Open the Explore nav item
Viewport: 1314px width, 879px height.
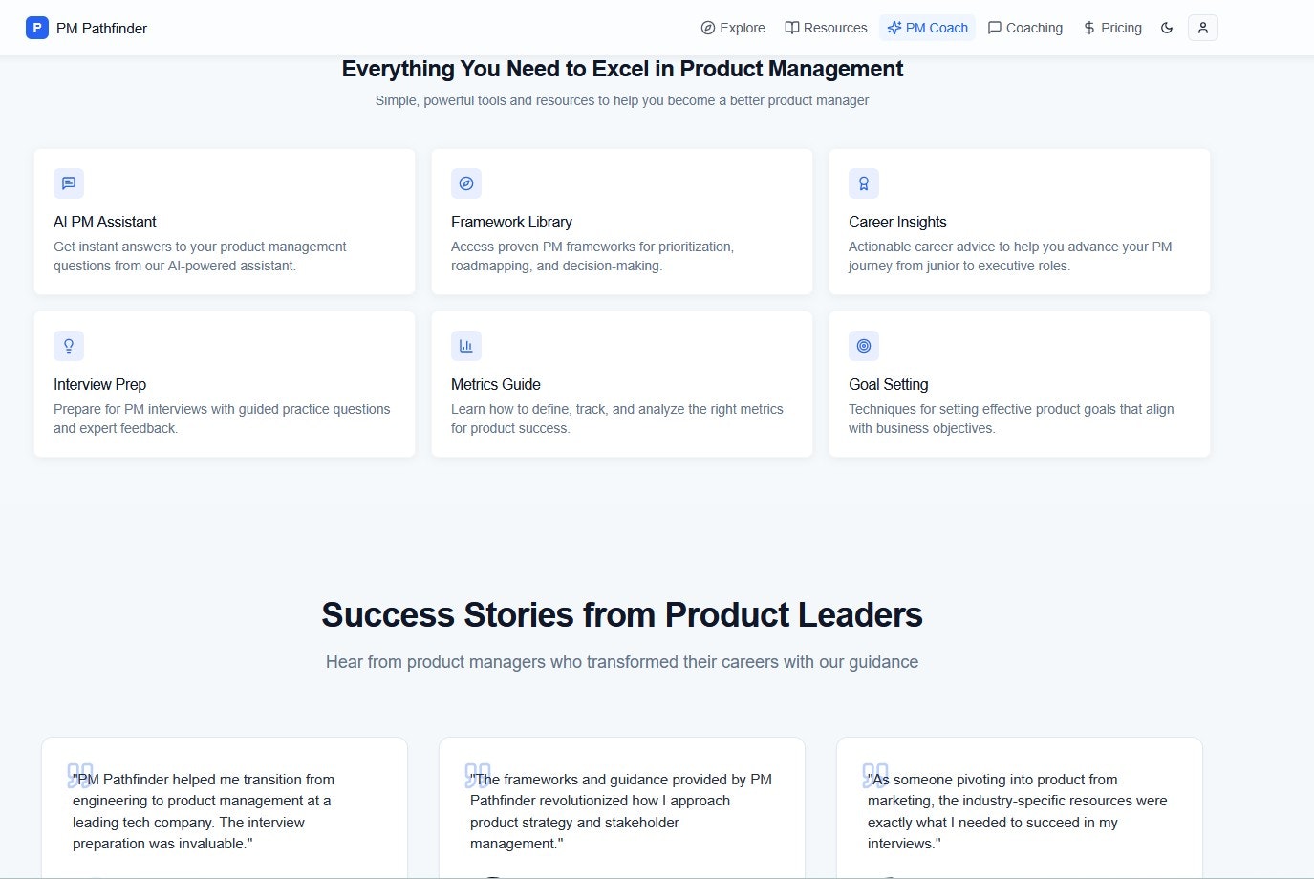pyautogui.click(x=733, y=28)
